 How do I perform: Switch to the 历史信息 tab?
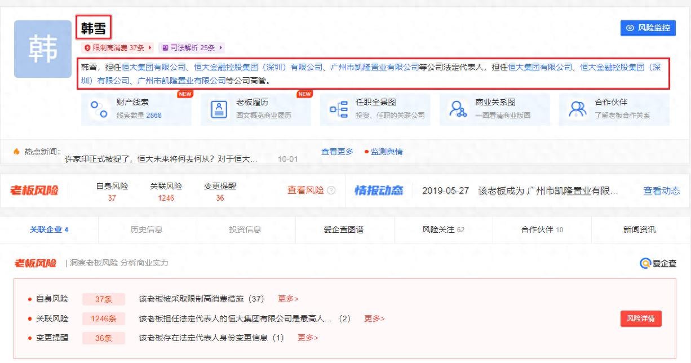point(147,229)
